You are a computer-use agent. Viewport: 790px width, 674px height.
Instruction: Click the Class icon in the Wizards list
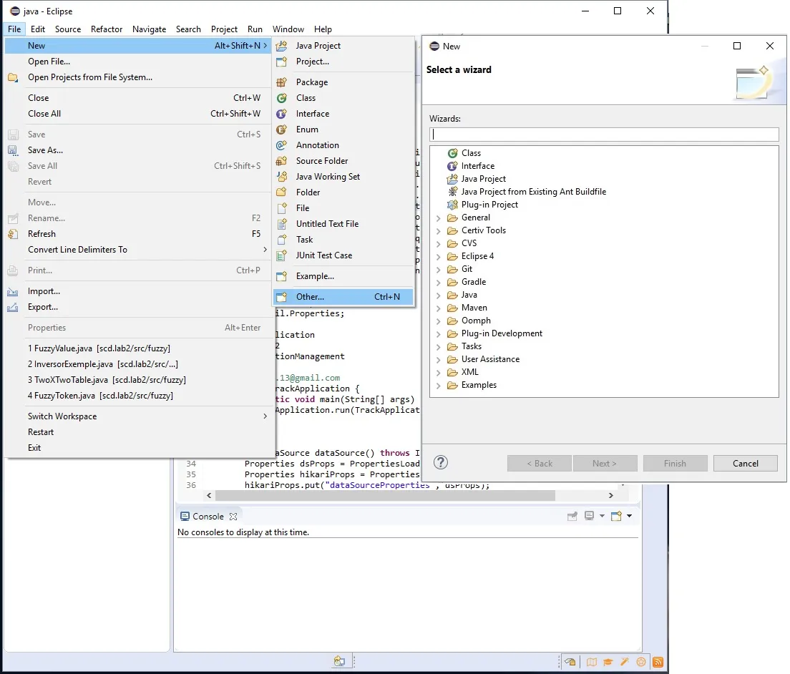point(452,153)
